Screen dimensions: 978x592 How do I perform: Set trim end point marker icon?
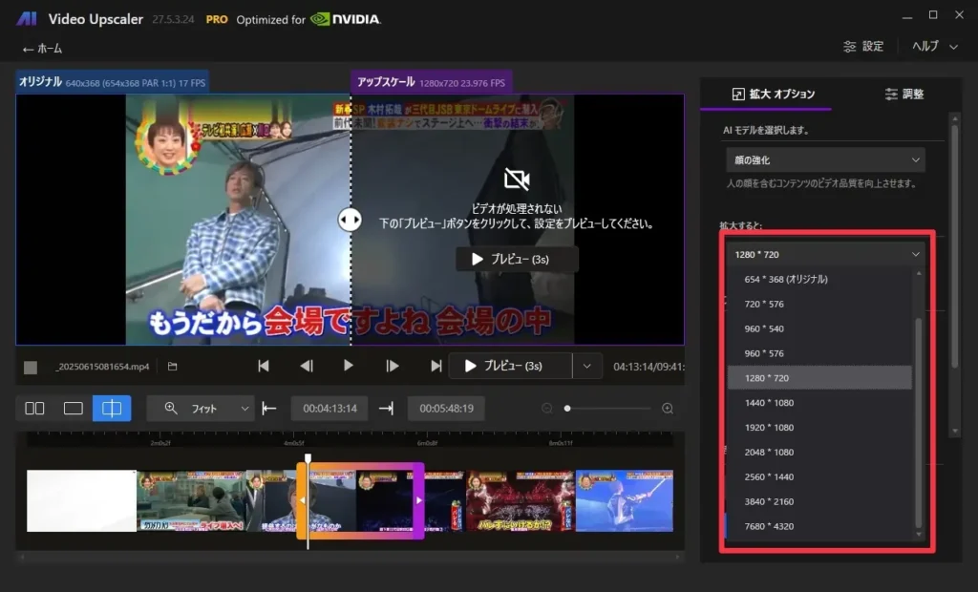click(386, 409)
